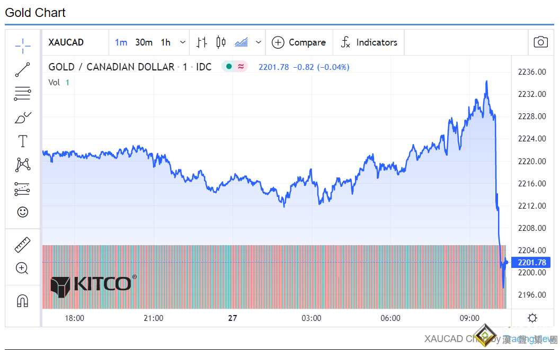Switch to the 1h interval
Image resolution: width=560 pixels, height=350 pixels.
pos(166,42)
